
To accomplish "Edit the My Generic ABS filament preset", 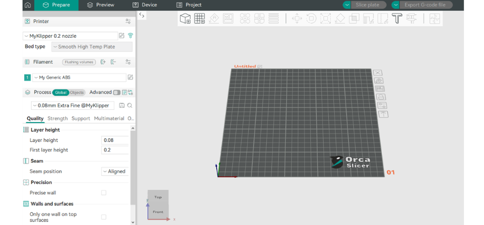I will point(130,77).
